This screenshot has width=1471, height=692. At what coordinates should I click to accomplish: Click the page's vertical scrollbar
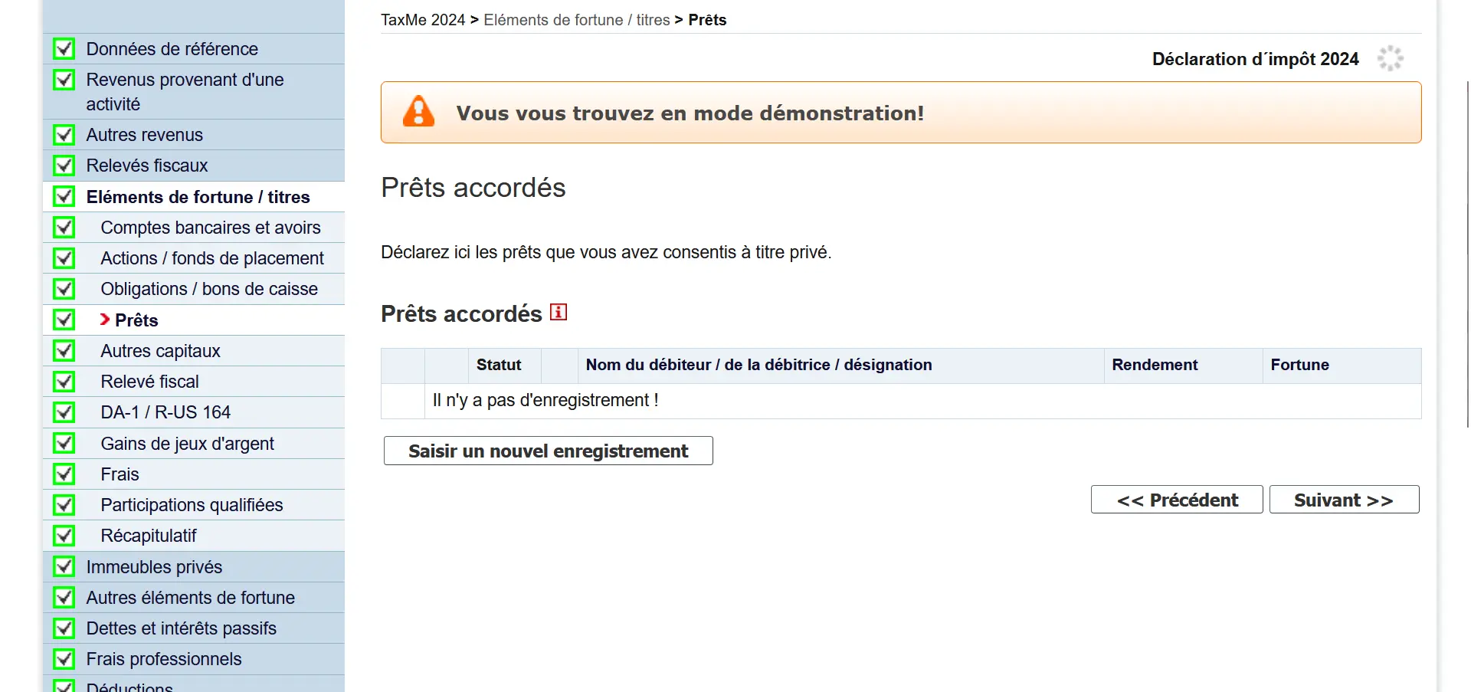coord(1467,253)
